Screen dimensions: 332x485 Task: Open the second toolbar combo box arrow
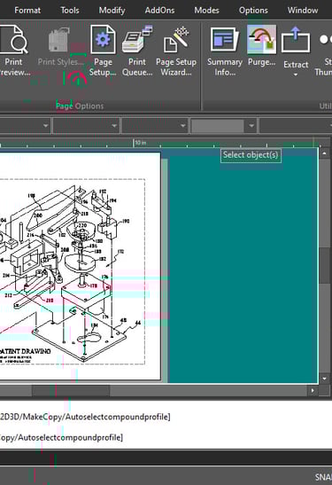click(x=114, y=126)
